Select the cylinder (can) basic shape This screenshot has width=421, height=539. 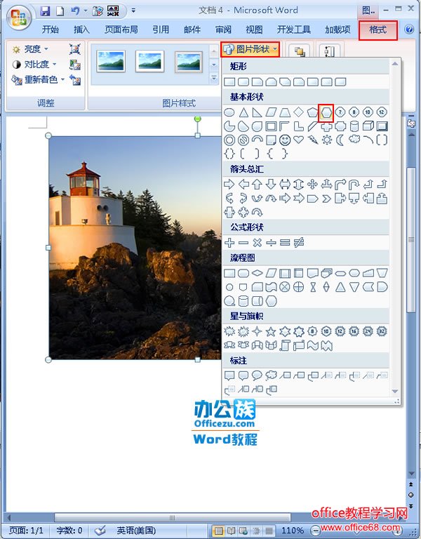[354, 126]
